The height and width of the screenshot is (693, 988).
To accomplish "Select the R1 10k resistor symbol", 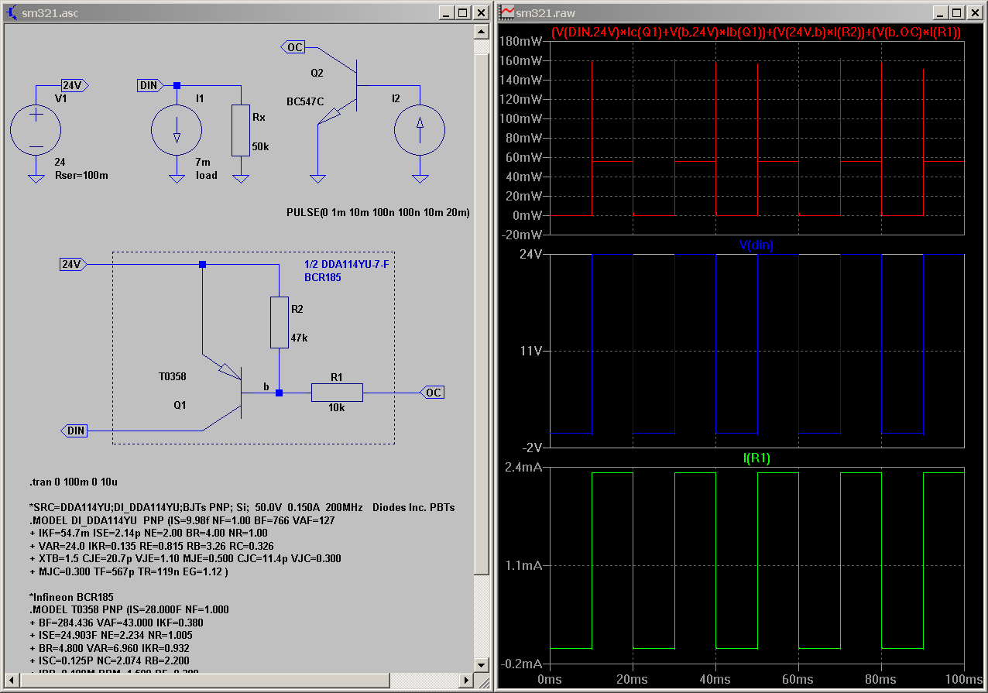I will (337, 393).
